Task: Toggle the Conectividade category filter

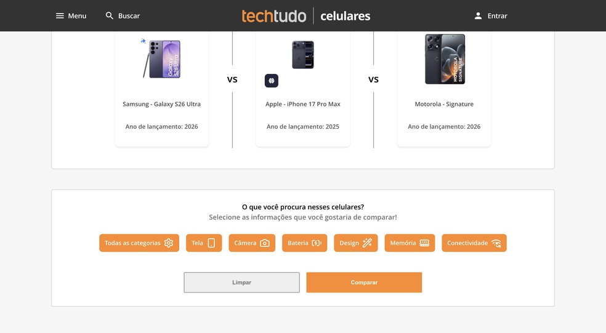Action: point(474,243)
